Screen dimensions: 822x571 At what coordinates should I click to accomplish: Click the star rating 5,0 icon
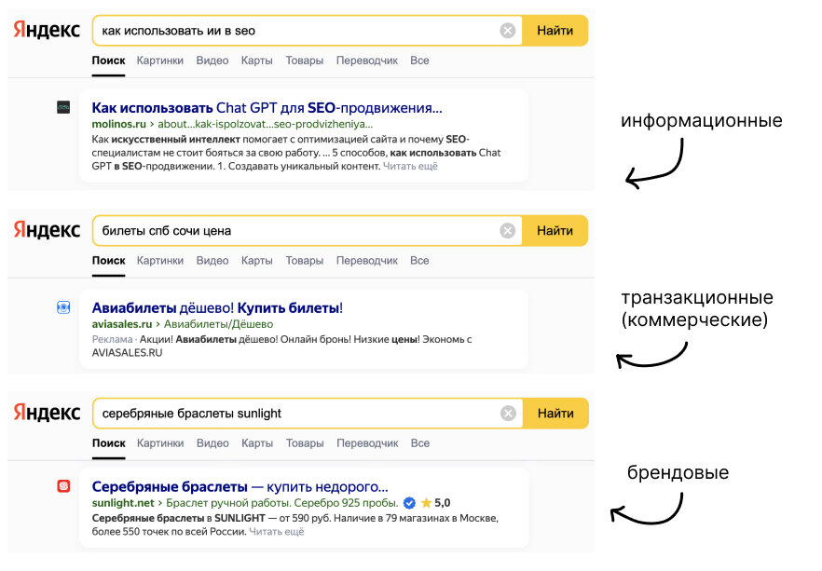[x=426, y=503]
